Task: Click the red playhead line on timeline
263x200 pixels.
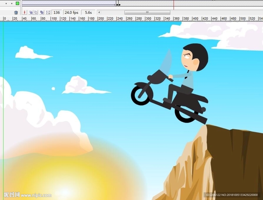Action: (x=174, y=5)
